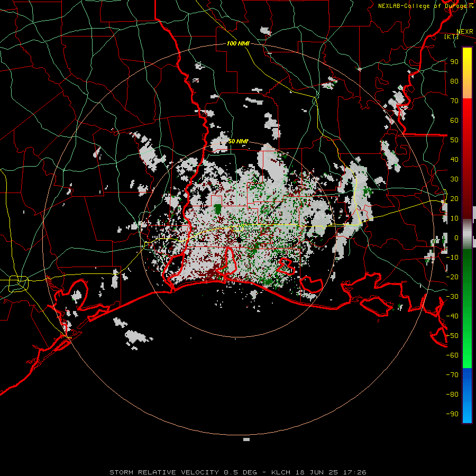This screenshot has height=476, width=476.
Task: Click the -10 value on the velocity scale
Action: [452, 258]
